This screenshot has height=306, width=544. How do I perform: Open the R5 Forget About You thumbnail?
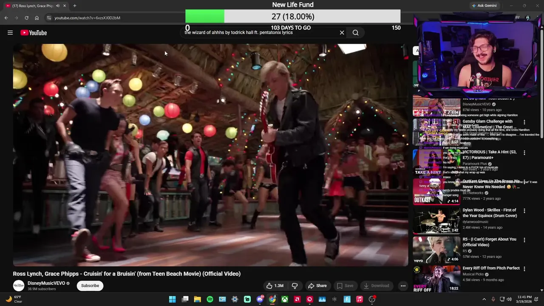pyautogui.click(x=436, y=250)
